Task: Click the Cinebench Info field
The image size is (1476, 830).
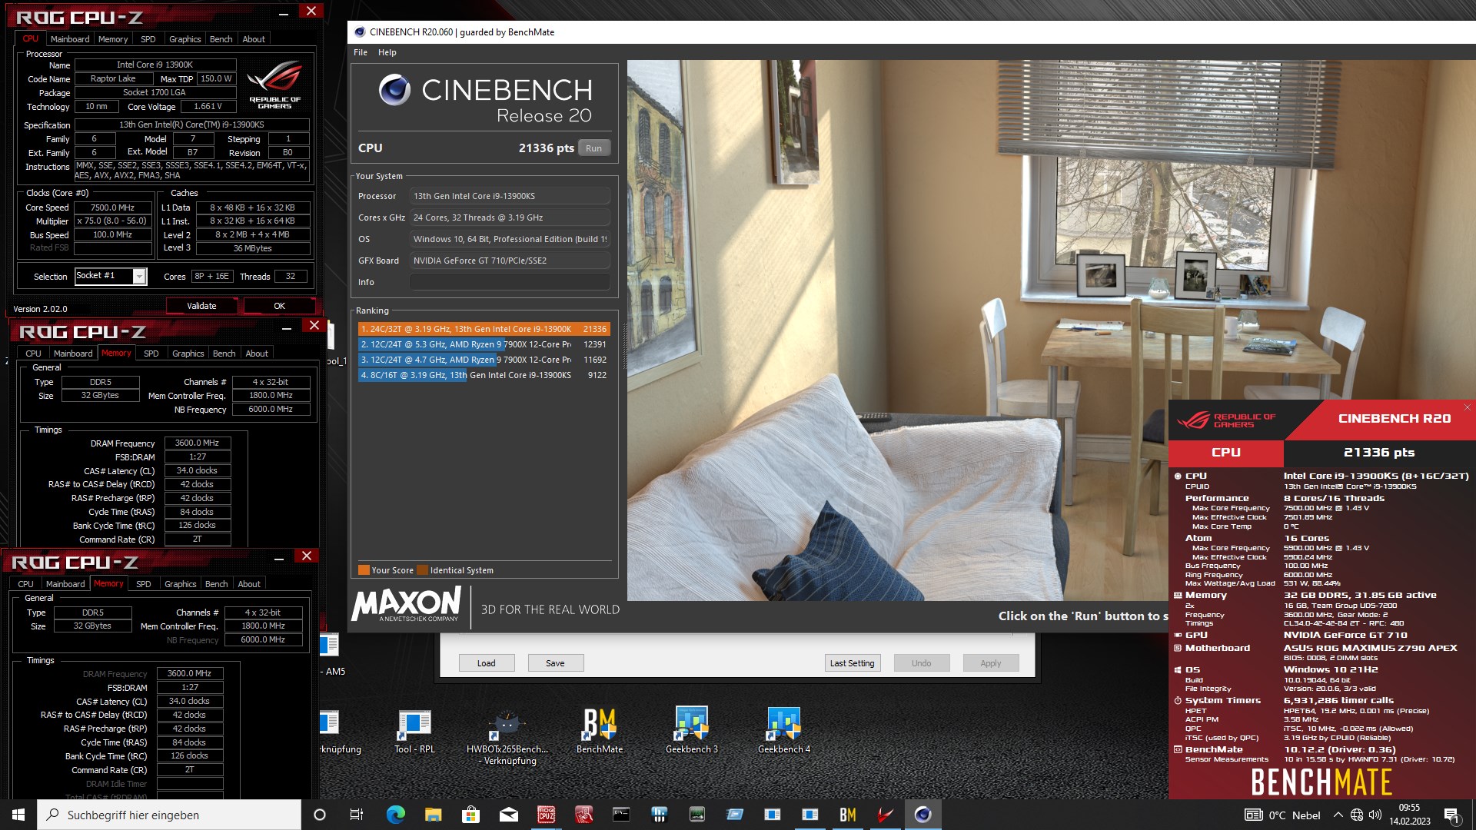Action: [510, 282]
